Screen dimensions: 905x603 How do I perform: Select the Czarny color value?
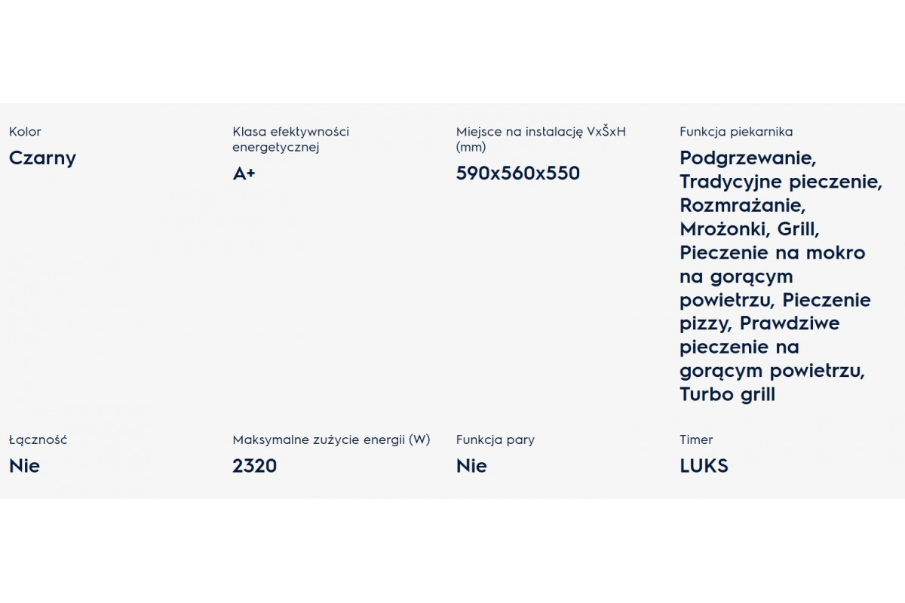pyautogui.click(x=42, y=158)
